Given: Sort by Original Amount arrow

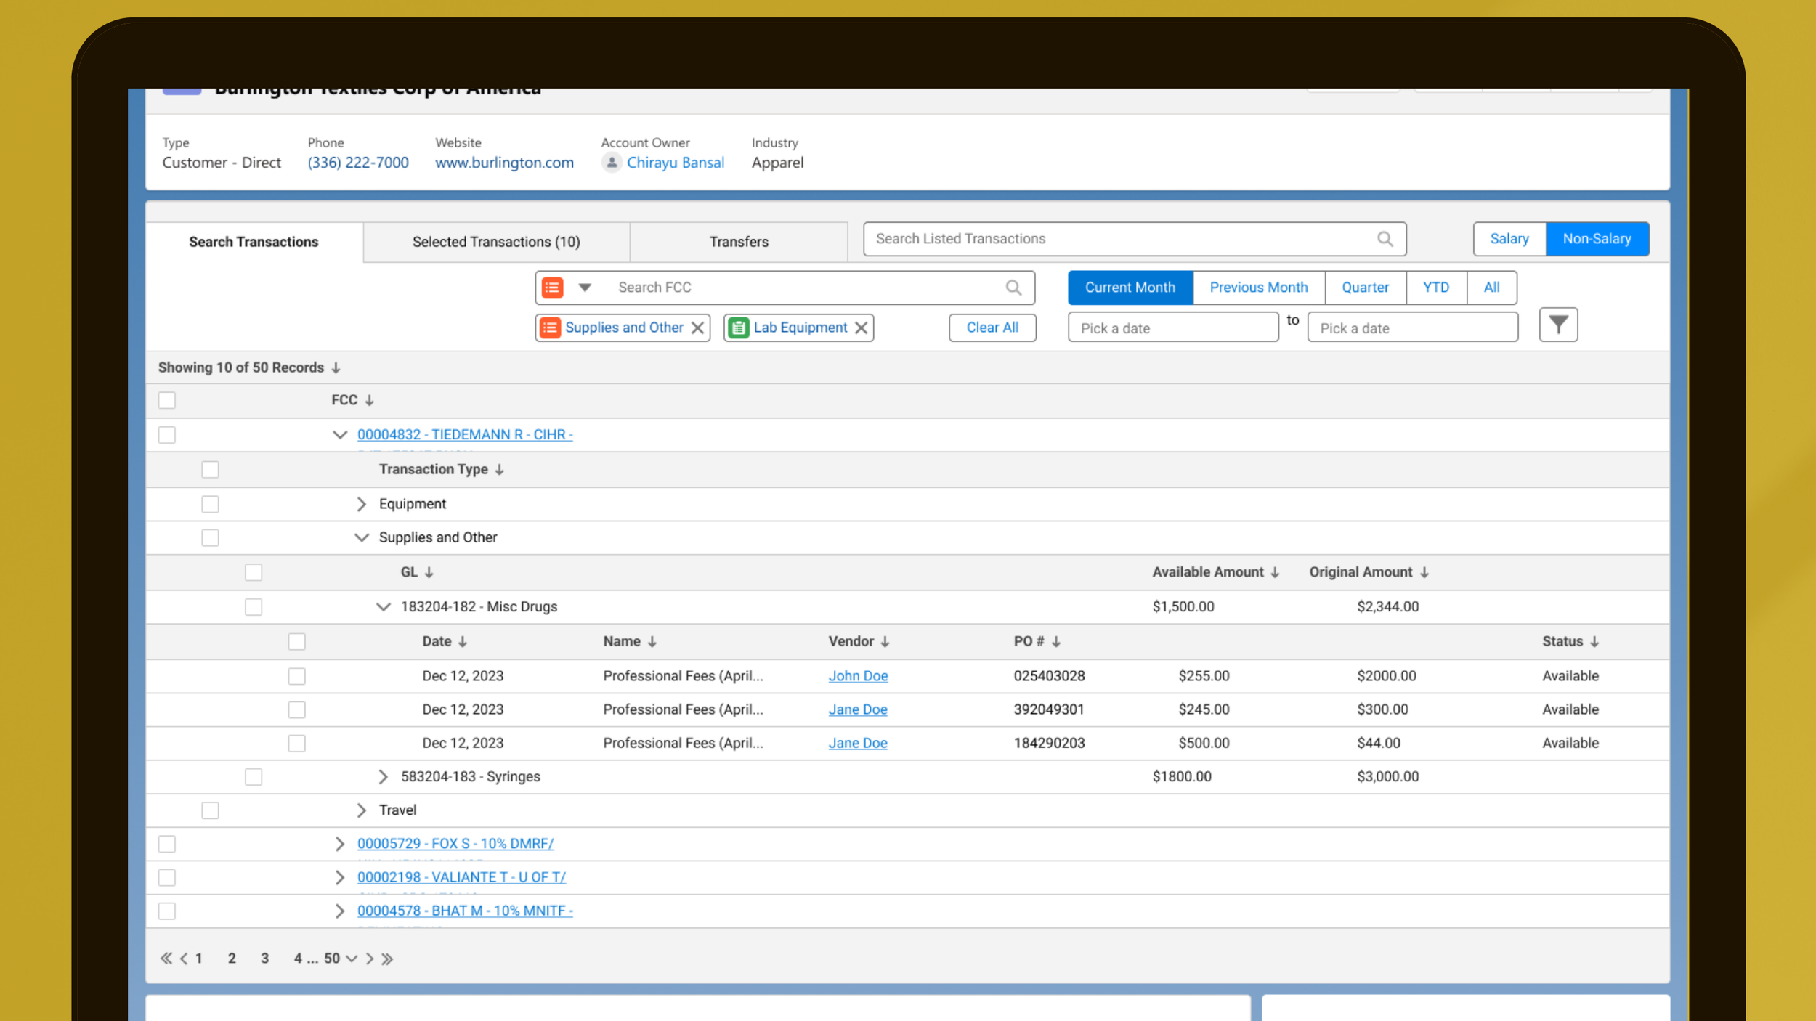Looking at the screenshot, I should tap(1424, 572).
